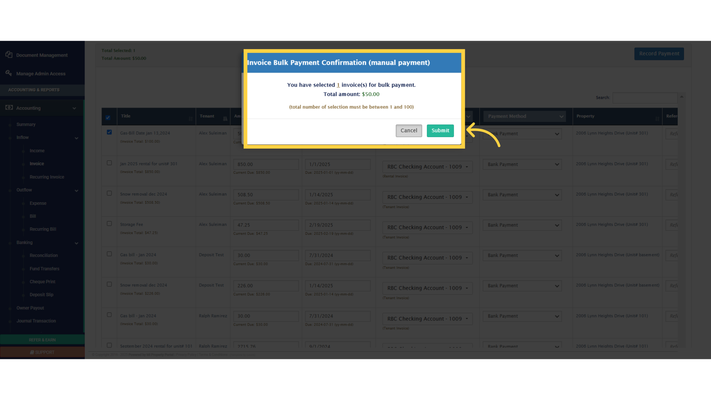Open Fund Transfers under Banking
The image size is (711, 400).
tap(44, 269)
